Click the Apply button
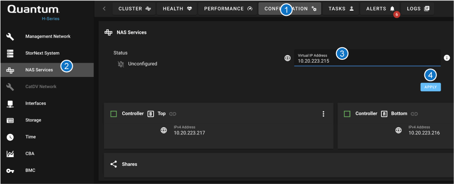 click(x=430, y=87)
